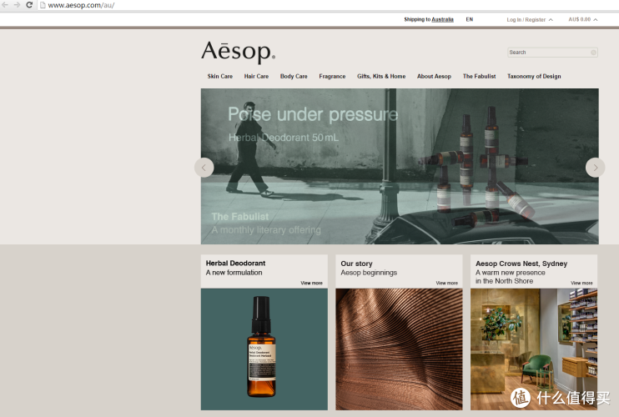
Task: Click View more under Herbal Deodorant
Action: (311, 283)
